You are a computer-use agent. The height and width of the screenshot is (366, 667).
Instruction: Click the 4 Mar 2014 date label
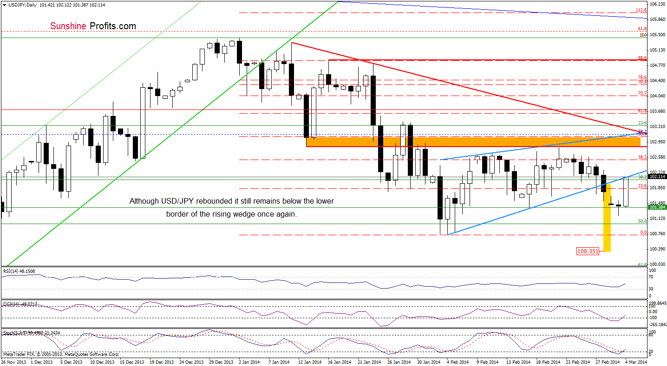click(x=636, y=361)
